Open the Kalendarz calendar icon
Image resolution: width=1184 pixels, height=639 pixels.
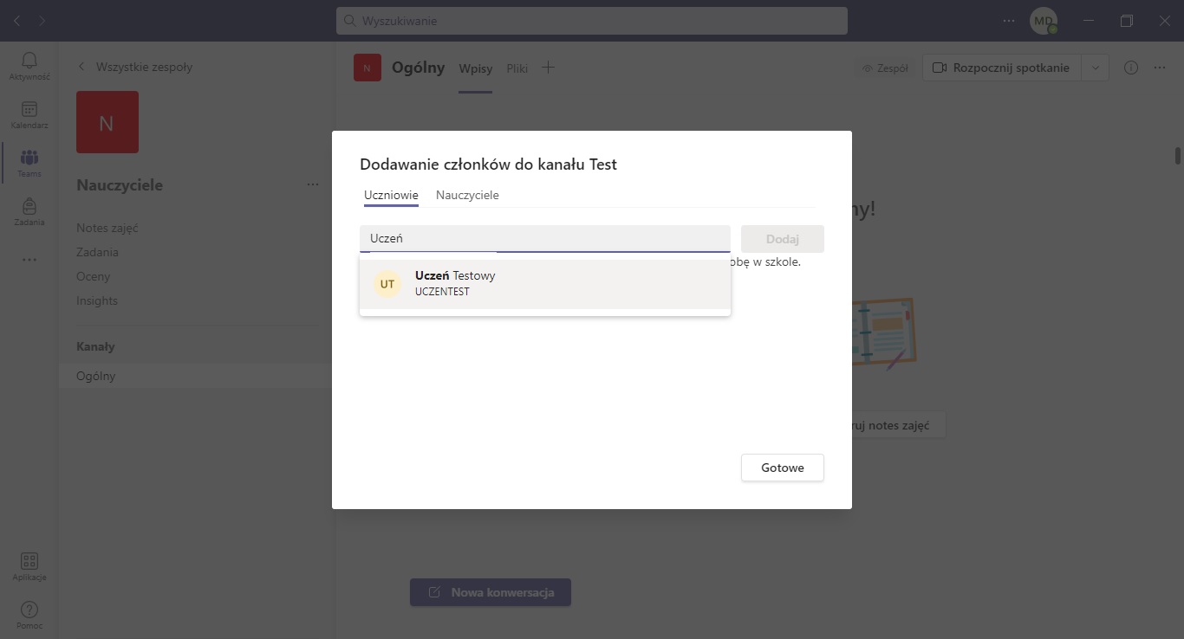point(29,110)
